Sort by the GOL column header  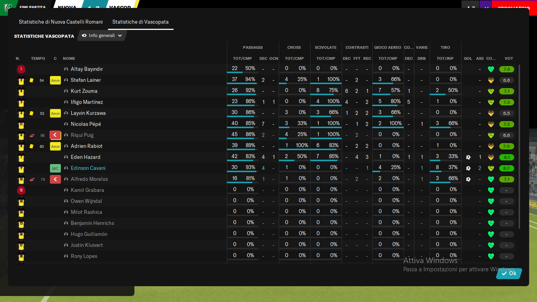(x=468, y=59)
